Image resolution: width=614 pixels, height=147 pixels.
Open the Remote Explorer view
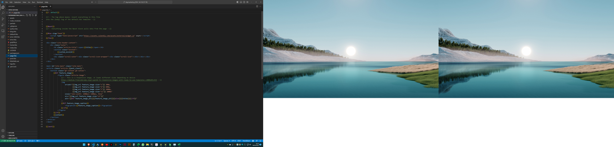[x=3, y=31]
